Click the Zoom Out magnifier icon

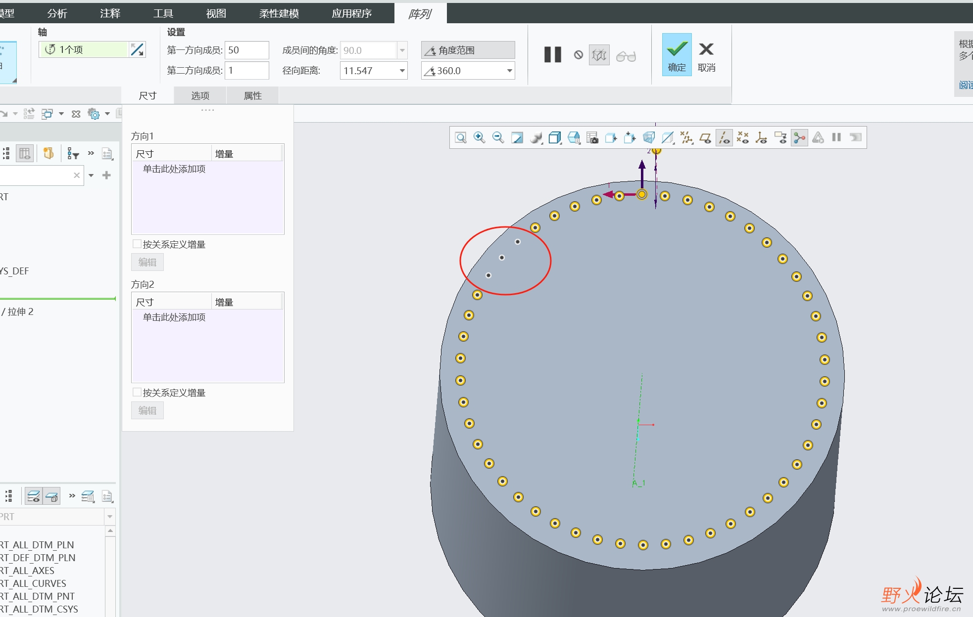tap(498, 137)
